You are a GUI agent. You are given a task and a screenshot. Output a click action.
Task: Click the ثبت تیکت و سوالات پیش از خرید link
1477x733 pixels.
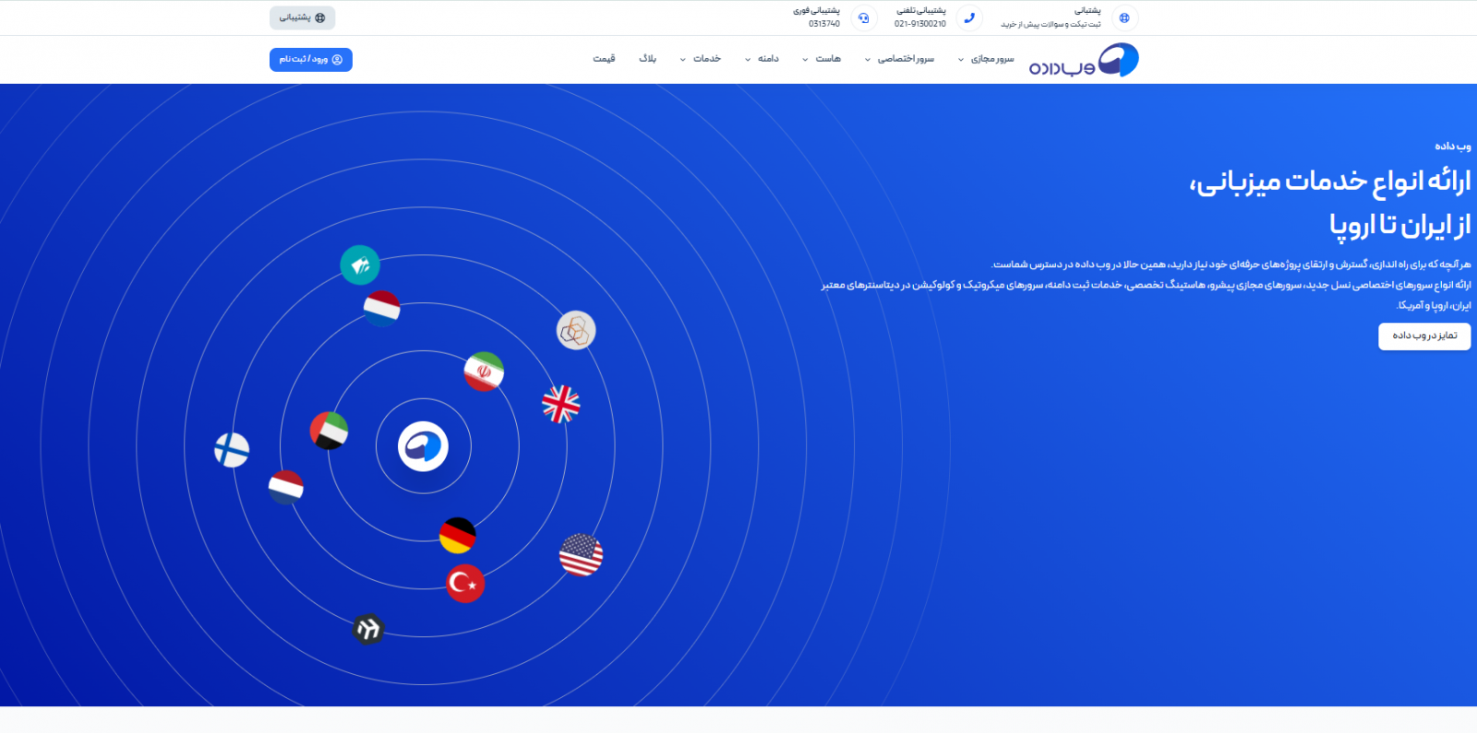coord(1051,24)
